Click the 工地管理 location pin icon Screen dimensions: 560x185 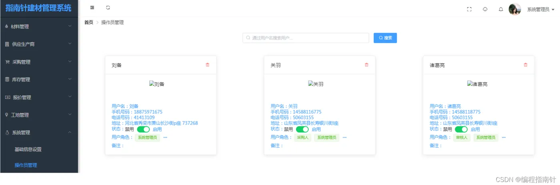6,115
